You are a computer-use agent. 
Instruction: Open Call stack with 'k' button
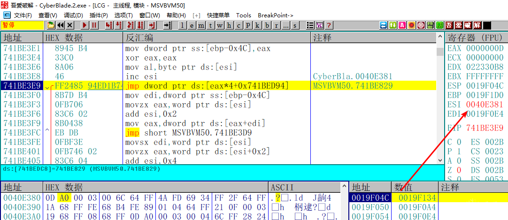click(x=258, y=25)
